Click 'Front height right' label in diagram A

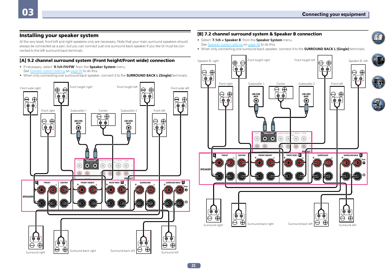coord(81,87)
